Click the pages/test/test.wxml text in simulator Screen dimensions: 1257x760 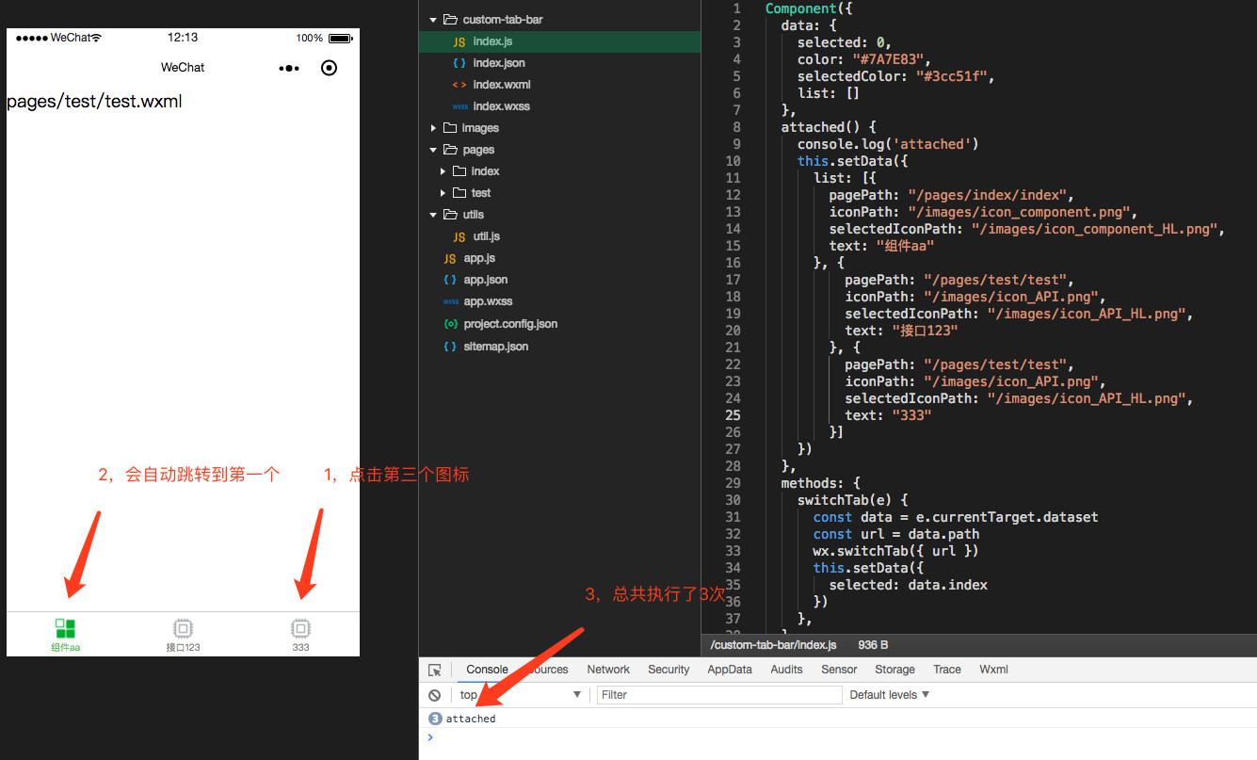point(94,101)
